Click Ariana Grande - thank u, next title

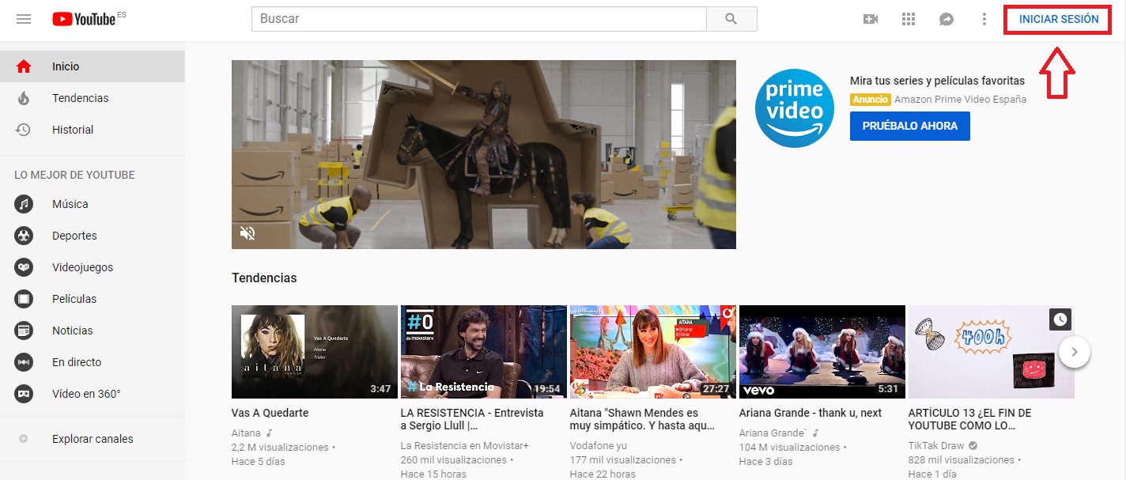tap(810, 413)
